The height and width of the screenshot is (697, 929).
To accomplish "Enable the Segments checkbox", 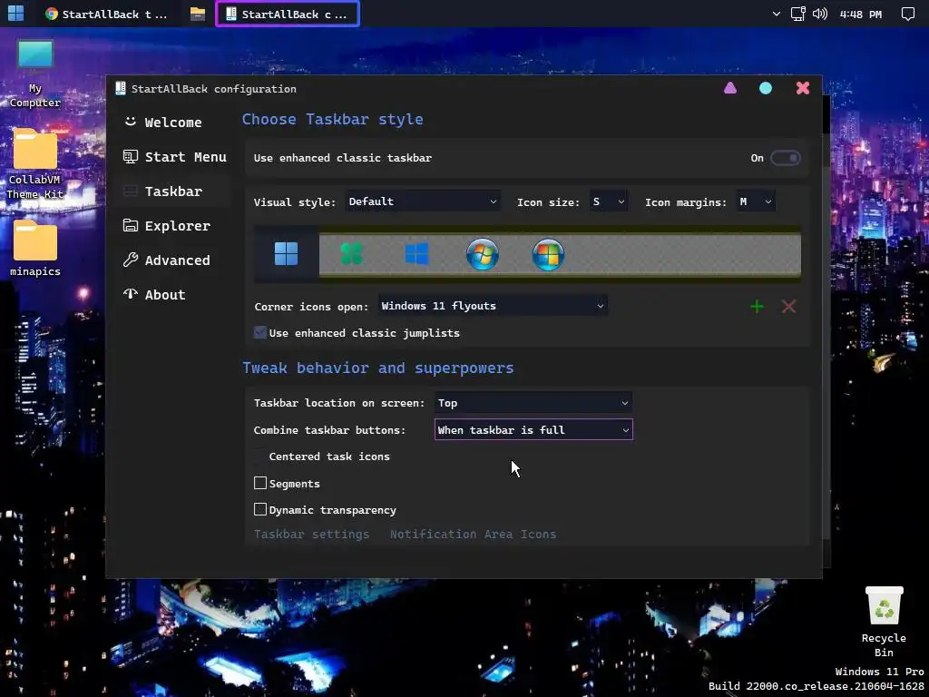I will coord(260,483).
